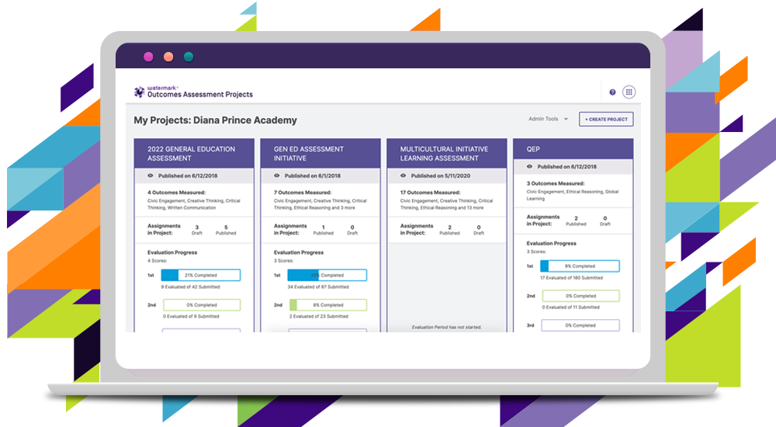Click '0 Evaluated of 11 Submitted' text

(570, 307)
